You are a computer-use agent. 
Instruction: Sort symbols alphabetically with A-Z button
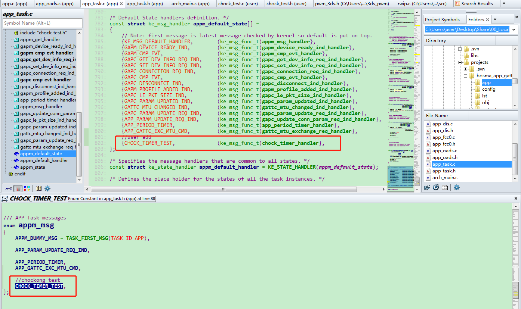point(8,188)
